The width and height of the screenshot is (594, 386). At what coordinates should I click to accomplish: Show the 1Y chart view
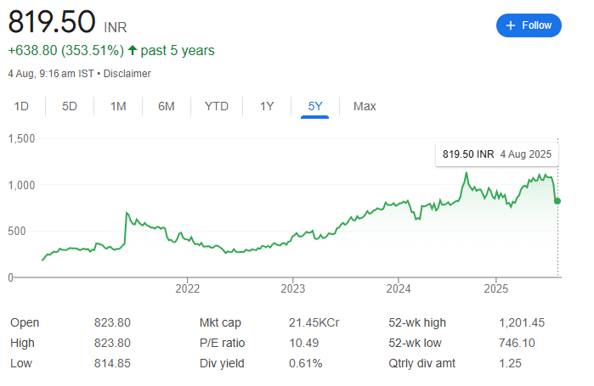click(267, 106)
